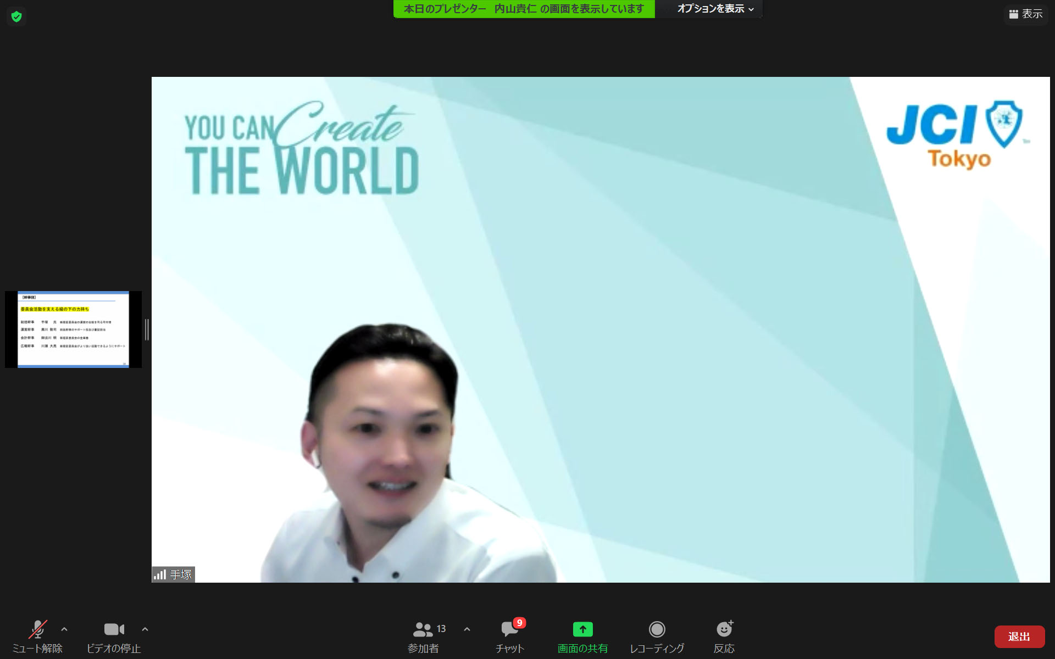Select the shared slide thumbnail
1055x659 pixels.
click(73, 329)
